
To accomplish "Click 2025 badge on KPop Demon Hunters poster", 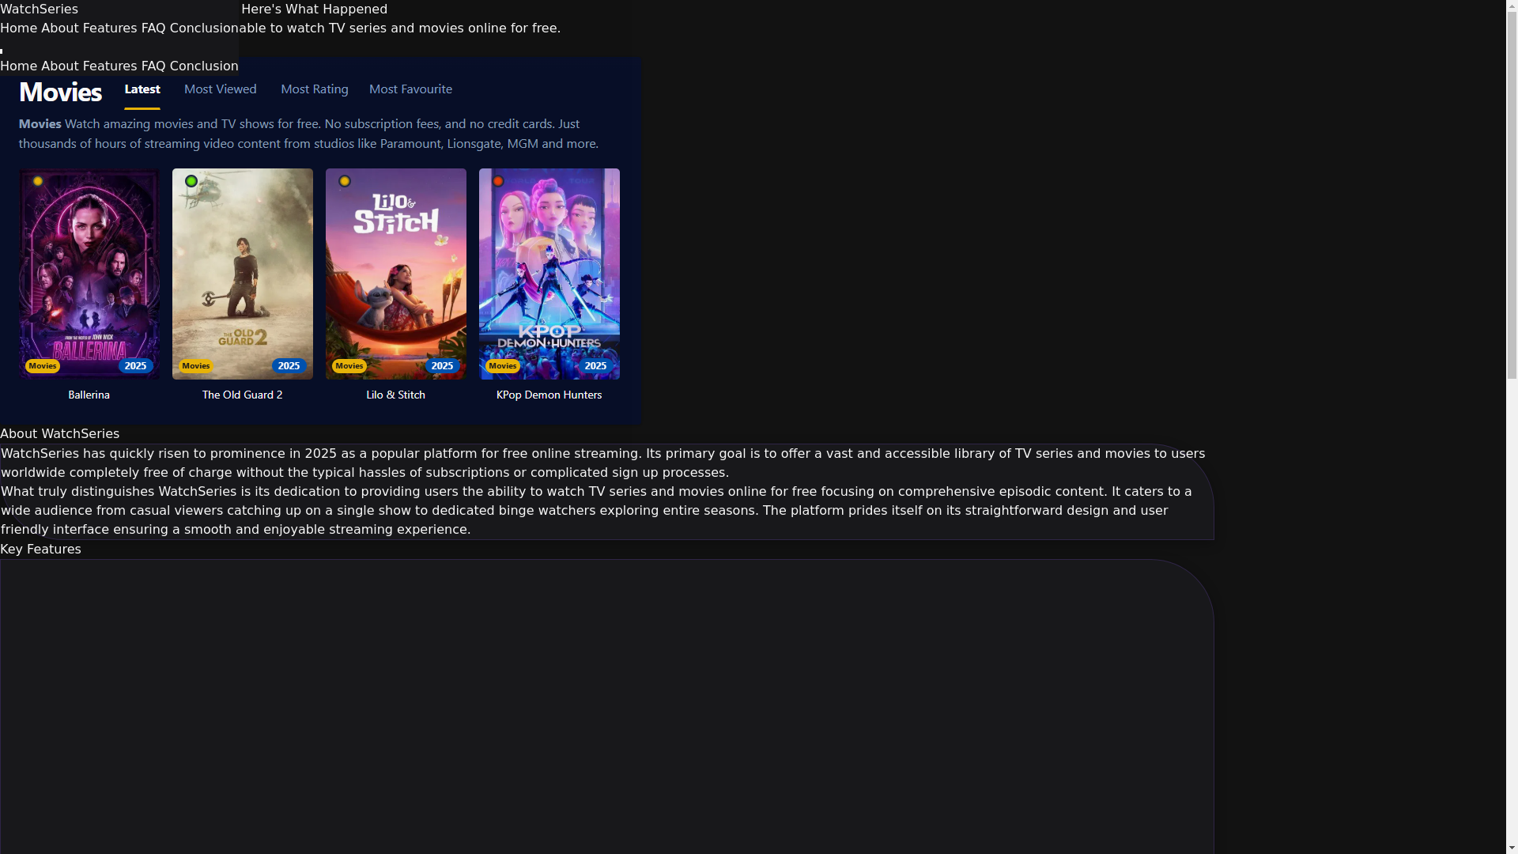I will click(x=596, y=366).
